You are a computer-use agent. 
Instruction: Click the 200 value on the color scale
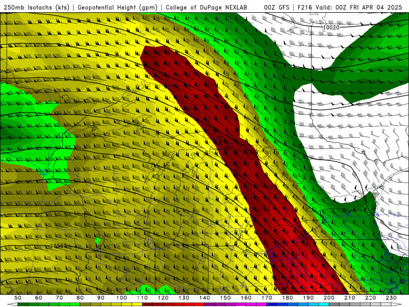tap(329, 298)
